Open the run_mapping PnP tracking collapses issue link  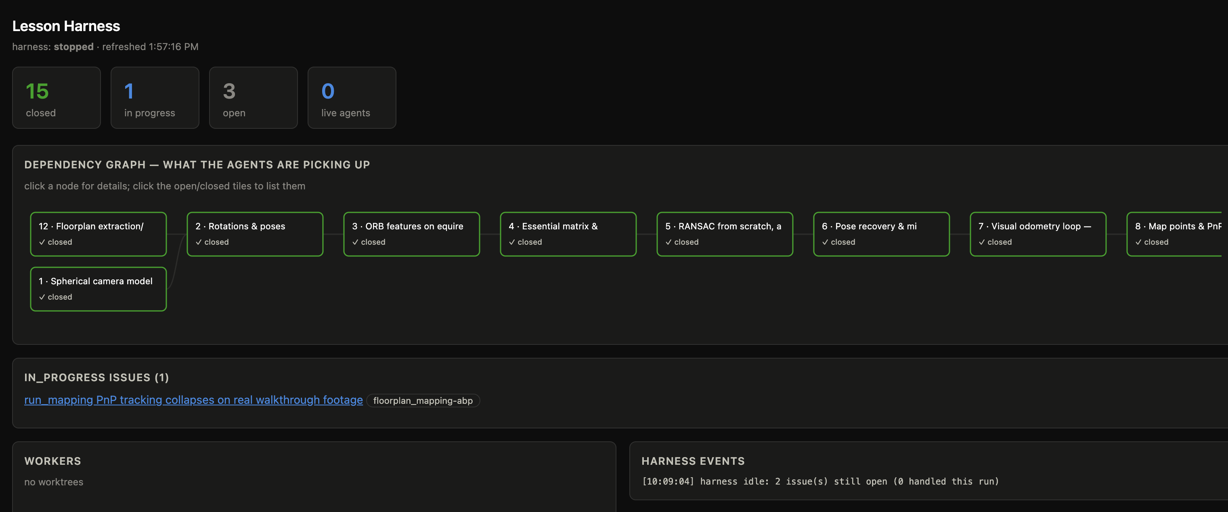pyautogui.click(x=193, y=400)
